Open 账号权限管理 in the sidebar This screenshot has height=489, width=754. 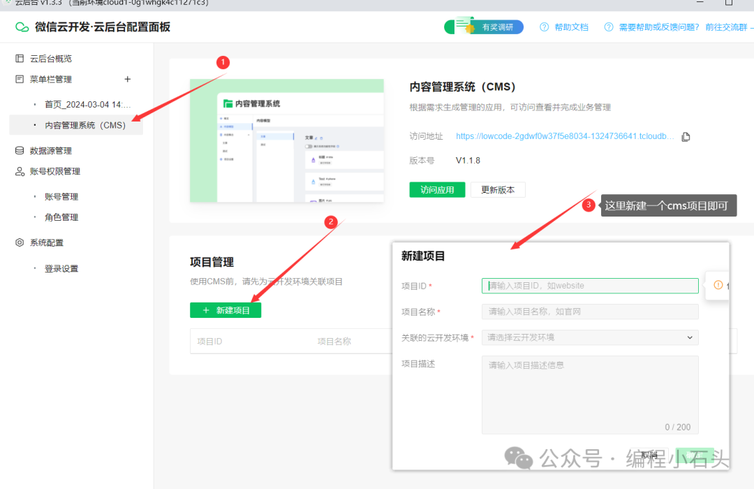click(55, 171)
